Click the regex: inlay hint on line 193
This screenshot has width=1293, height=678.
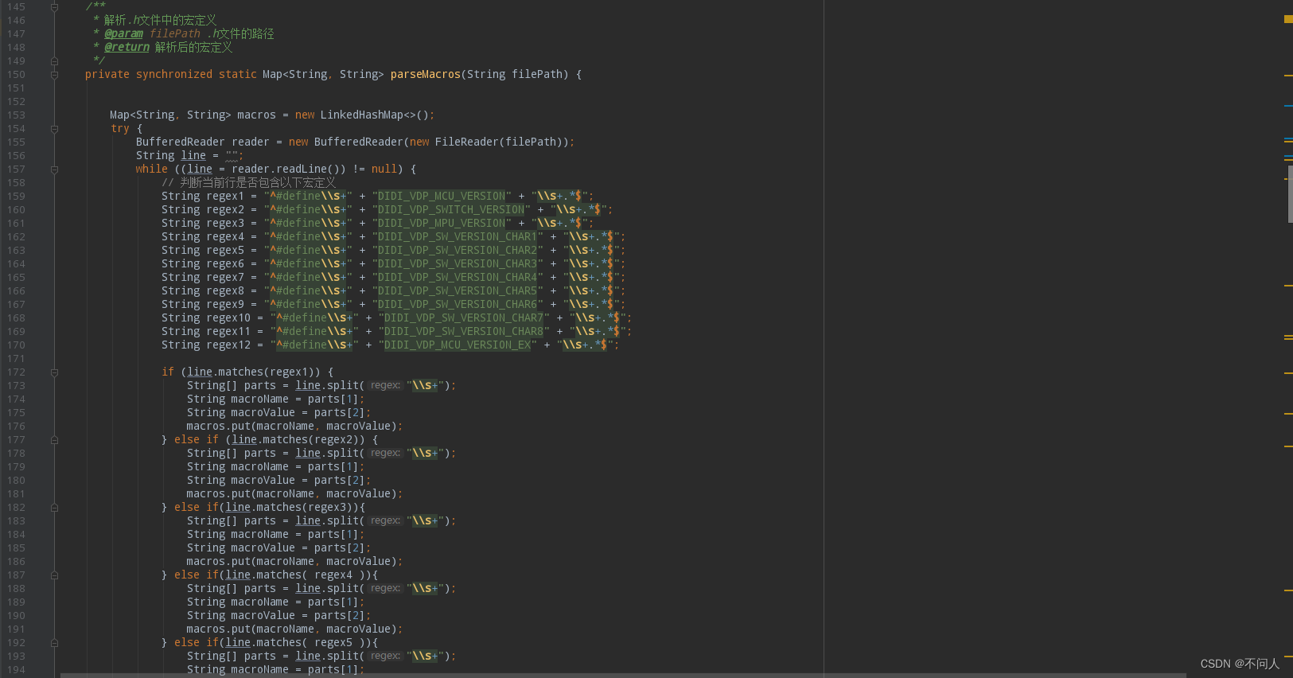385,657
